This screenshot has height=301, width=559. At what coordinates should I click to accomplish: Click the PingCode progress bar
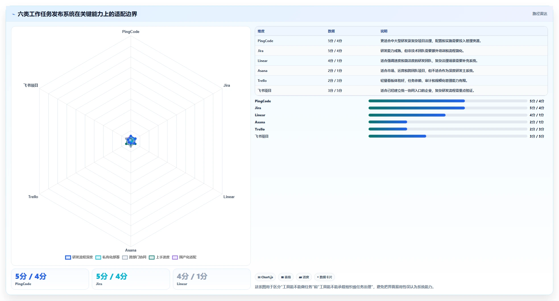[x=448, y=101]
